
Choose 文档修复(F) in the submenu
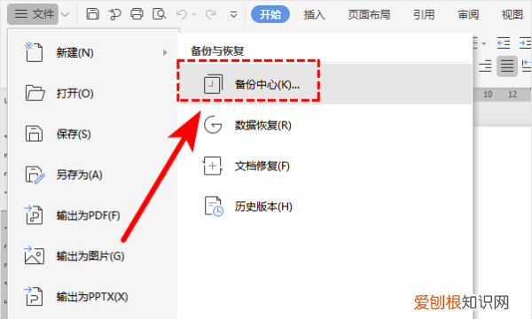click(x=325, y=166)
